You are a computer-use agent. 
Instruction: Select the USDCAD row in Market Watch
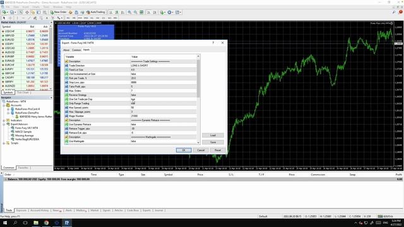tap(26, 48)
